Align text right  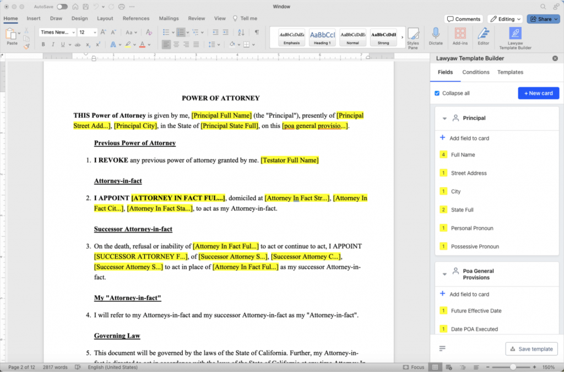[x=186, y=45]
